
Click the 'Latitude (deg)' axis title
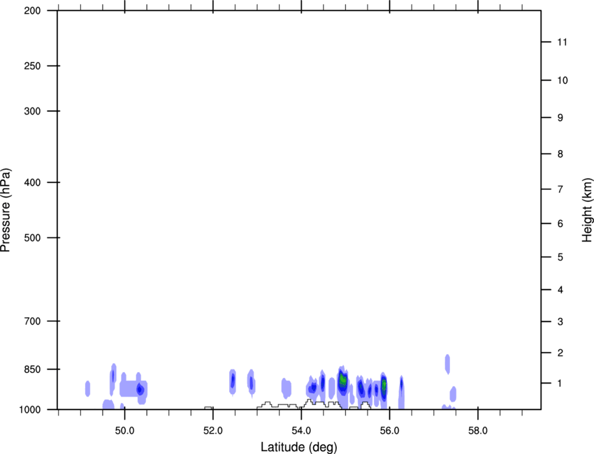pyautogui.click(x=298, y=447)
